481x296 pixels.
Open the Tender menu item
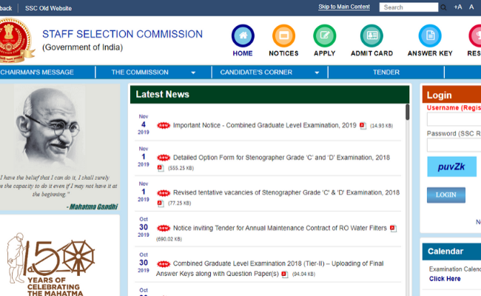click(386, 73)
